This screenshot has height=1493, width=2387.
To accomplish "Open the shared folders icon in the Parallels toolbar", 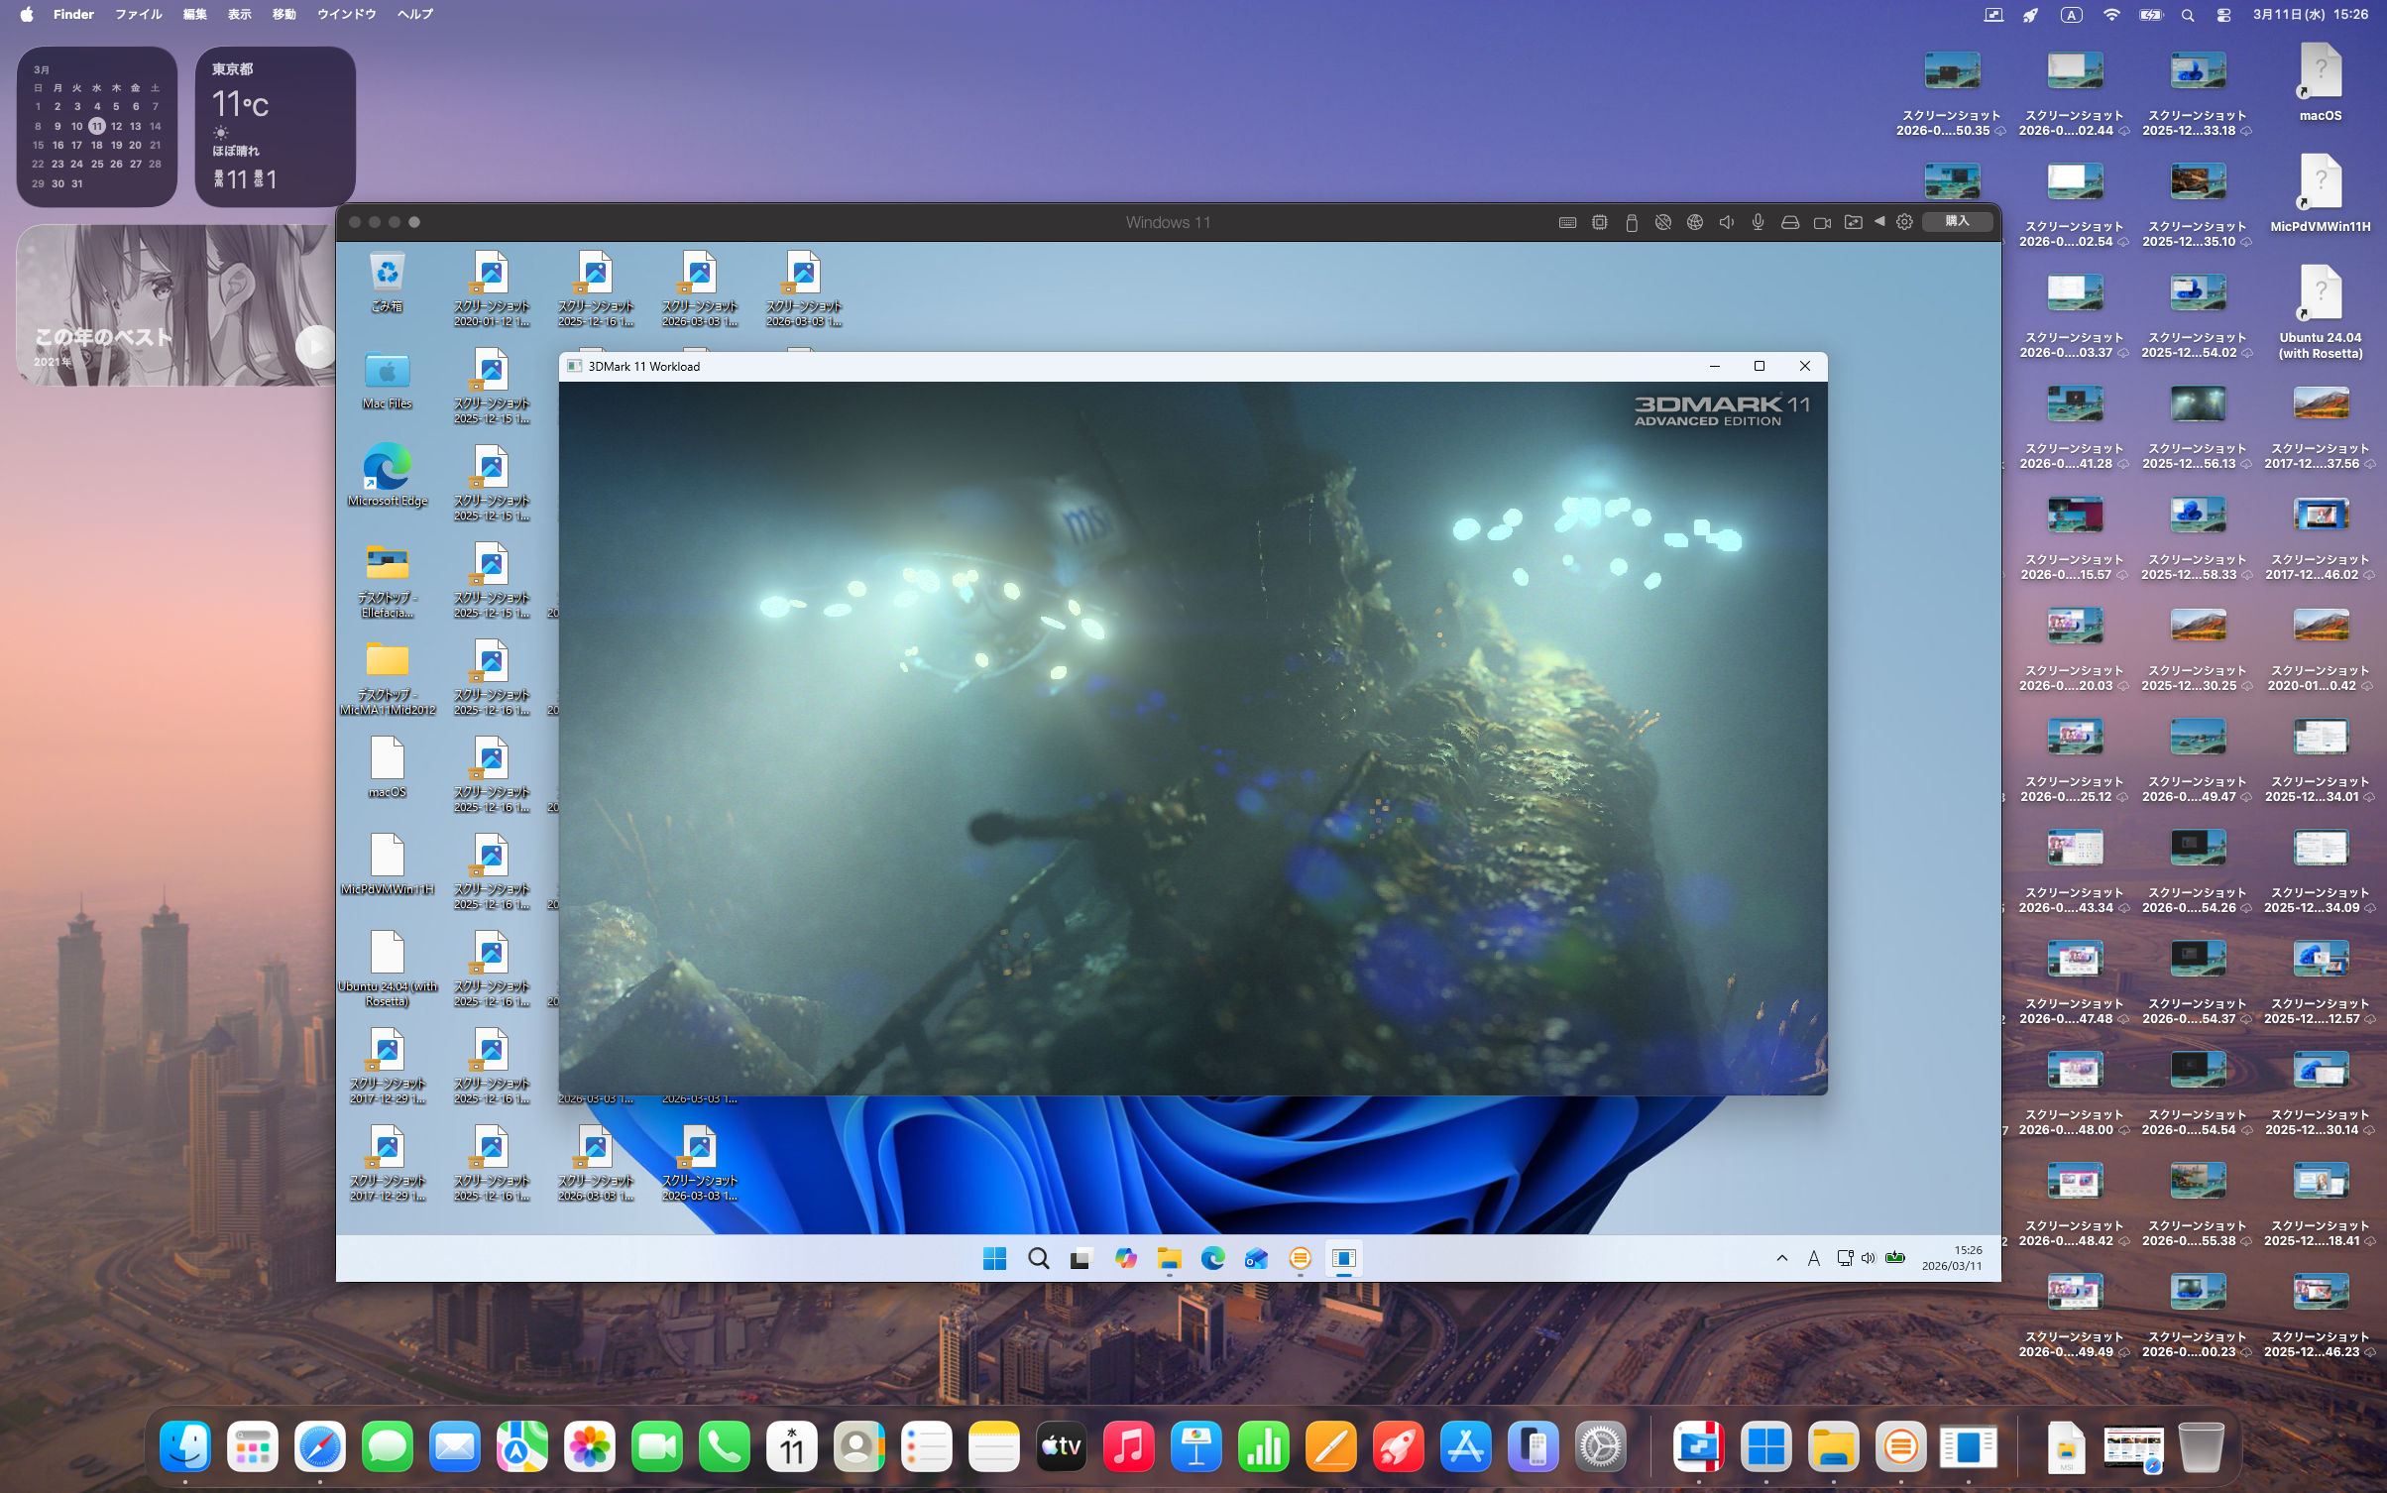I will click(1853, 223).
